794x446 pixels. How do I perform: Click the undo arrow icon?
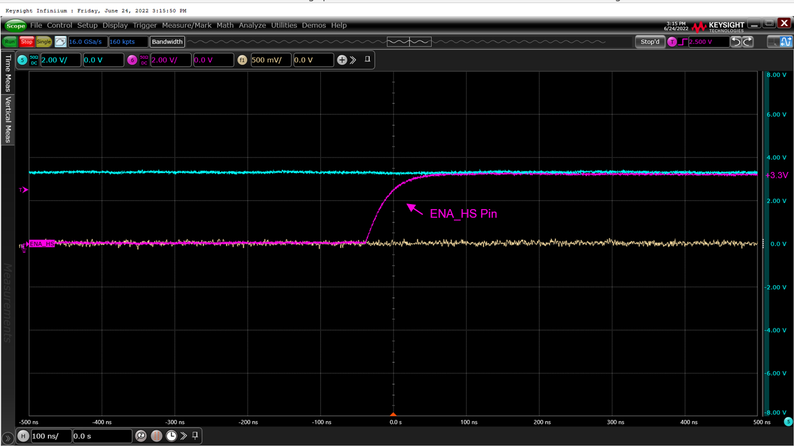coord(736,41)
